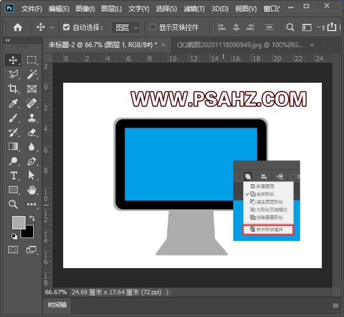Align left edges in options bar

coord(222,27)
